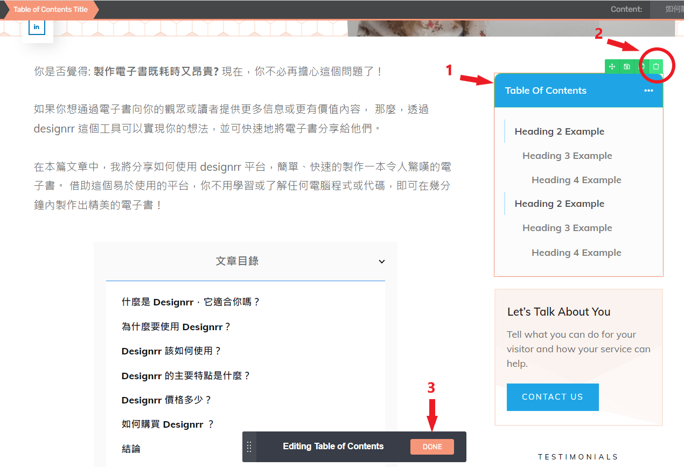Select the Table of Contents Title breadcrumb
This screenshot has width=684, height=467.
click(x=51, y=9)
